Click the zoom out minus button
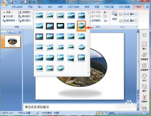The height and width of the screenshot is (116, 151). 117,113
